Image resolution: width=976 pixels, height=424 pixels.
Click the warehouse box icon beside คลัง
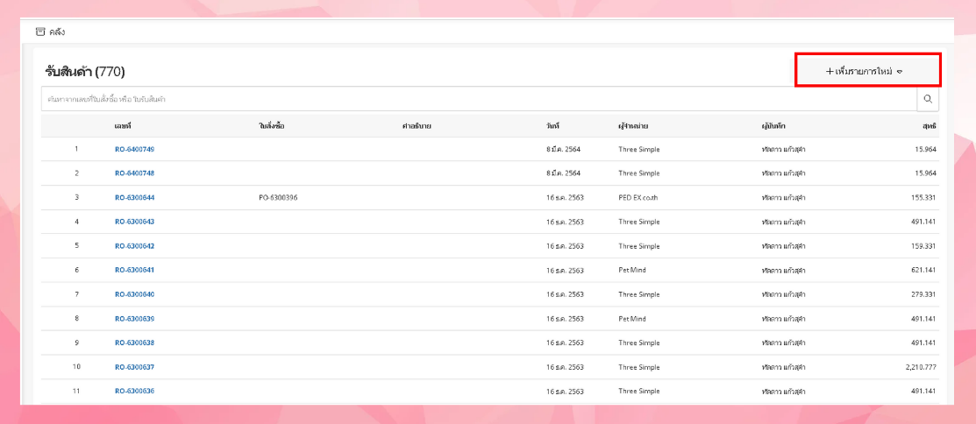(39, 32)
